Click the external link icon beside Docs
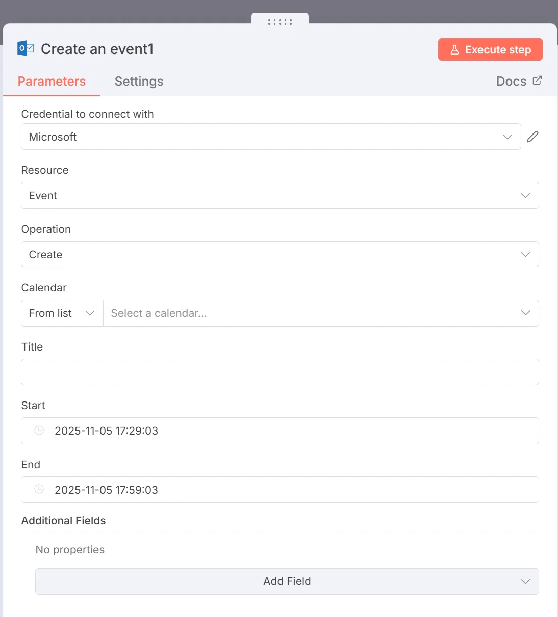 tap(537, 81)
